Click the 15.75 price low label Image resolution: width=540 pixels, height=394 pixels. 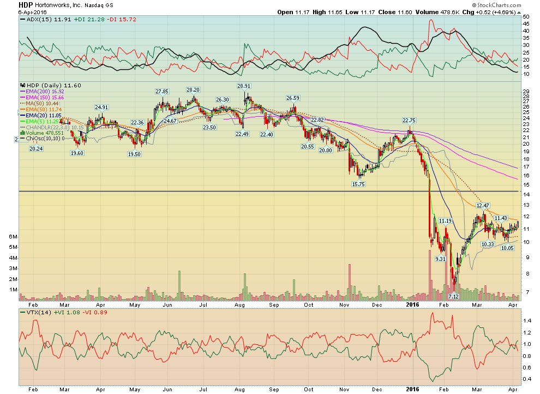point(358,184)
